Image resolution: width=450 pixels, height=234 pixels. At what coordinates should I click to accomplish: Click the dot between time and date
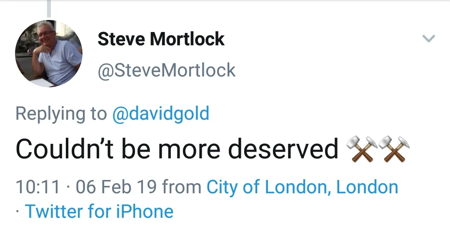[68, 187]
